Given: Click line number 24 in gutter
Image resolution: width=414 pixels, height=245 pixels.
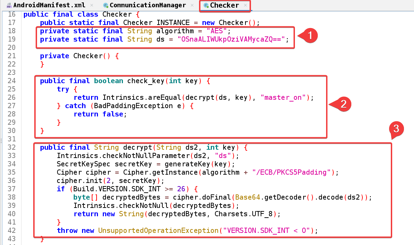Looking at the screenshot, I should coord(12,81).
